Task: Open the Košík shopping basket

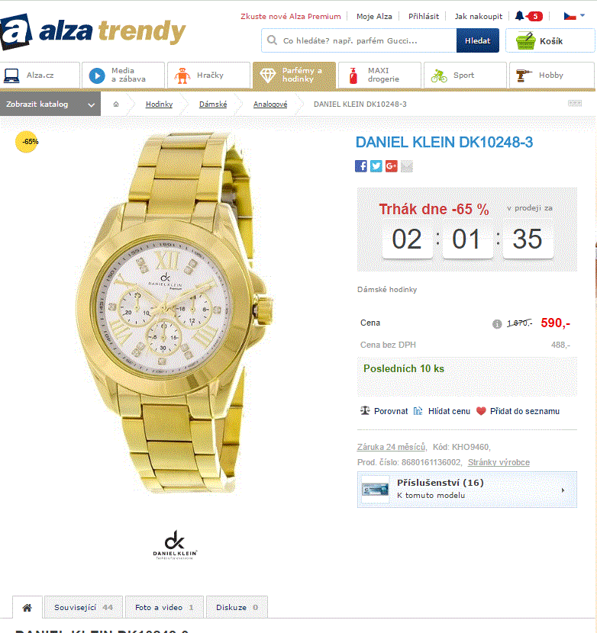Action: point(550,40)
